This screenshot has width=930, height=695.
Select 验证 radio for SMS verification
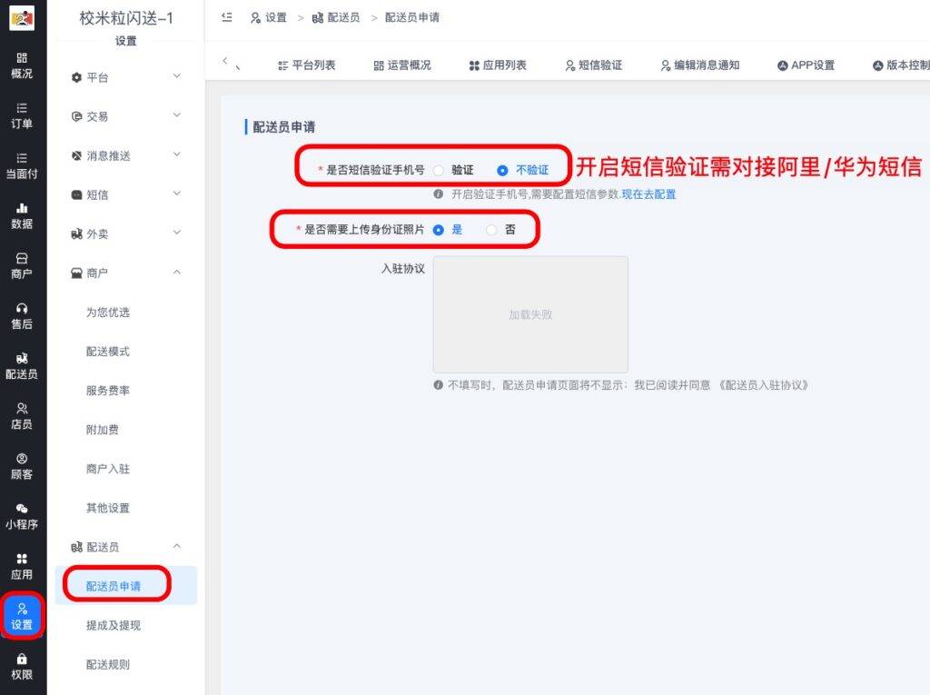click(439, 170)
